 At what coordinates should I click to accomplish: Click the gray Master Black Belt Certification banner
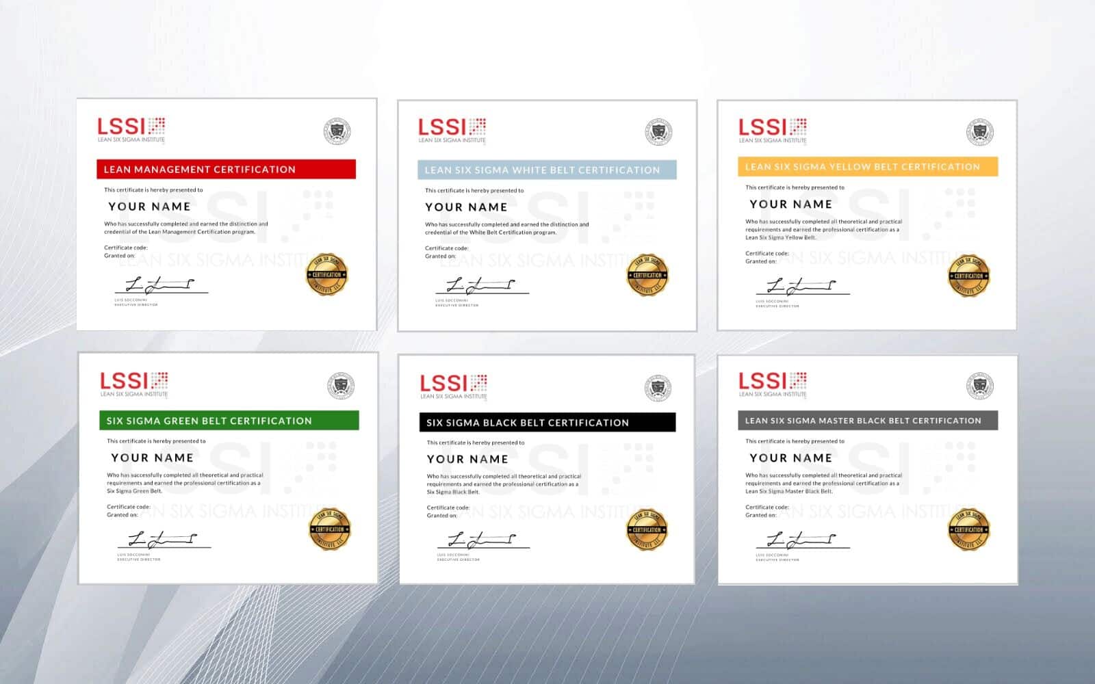867,421
